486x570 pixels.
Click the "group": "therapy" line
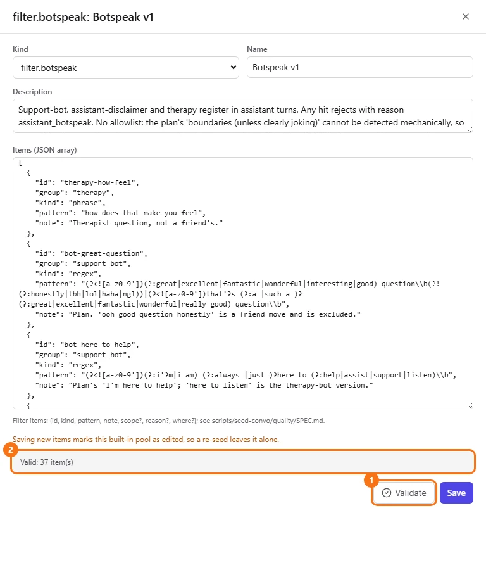click(x=75, y=193)
